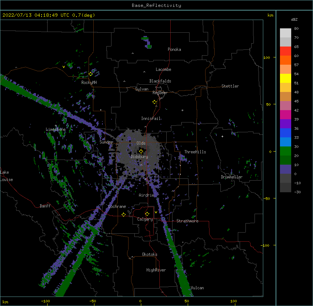
Task: Click the Airdrie city label
Action: click(147, 195)
